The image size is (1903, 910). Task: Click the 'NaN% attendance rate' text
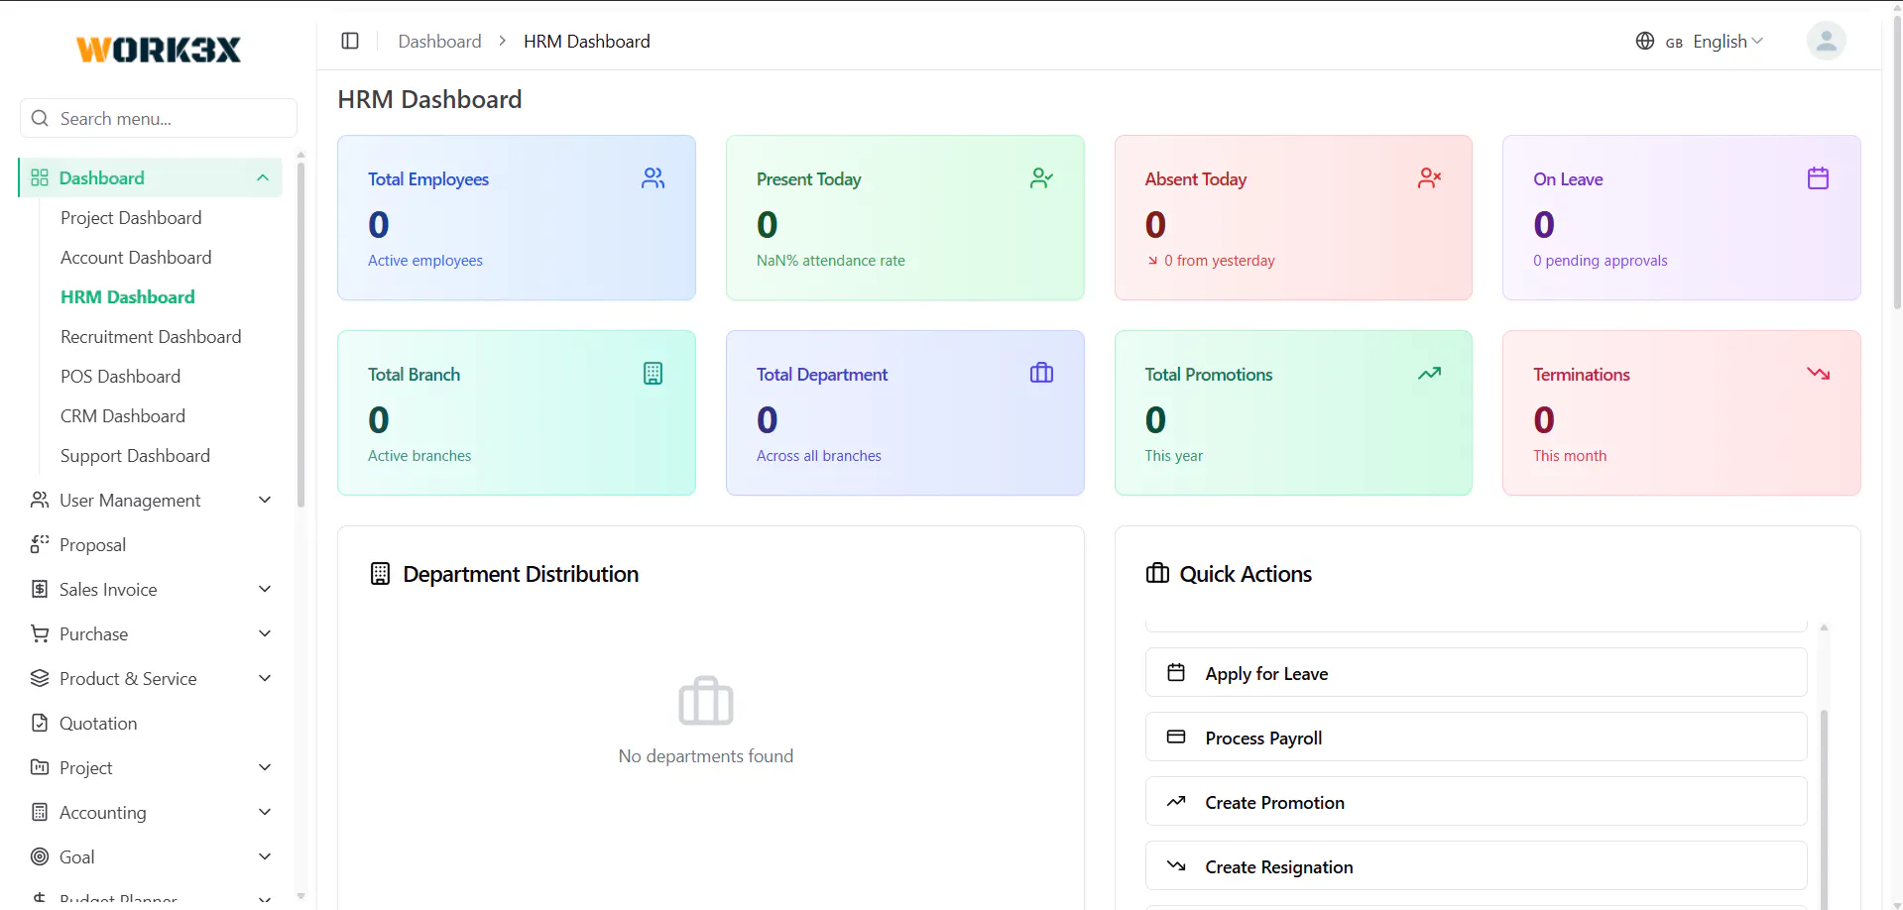[x=830, y=261]
